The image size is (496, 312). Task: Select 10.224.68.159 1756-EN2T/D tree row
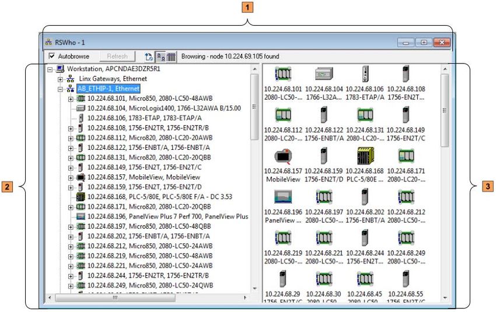pos(144,187)
